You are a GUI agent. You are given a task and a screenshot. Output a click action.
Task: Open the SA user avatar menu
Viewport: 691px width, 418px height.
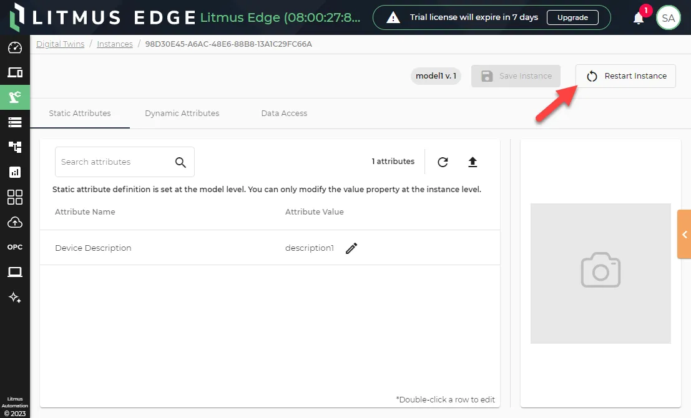pos(668,18)
